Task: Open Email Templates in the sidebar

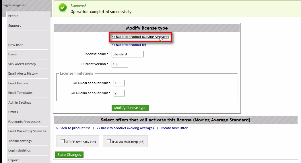Action: [x=20, y=93]
